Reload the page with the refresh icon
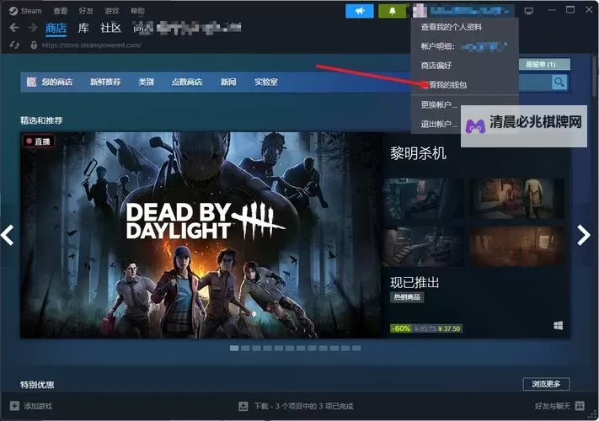599x421 pixels. [14, 45]
